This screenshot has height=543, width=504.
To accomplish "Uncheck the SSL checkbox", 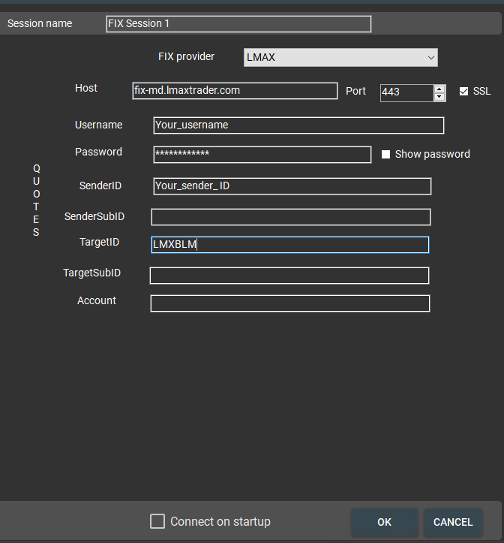I will (x=463, y=92).
